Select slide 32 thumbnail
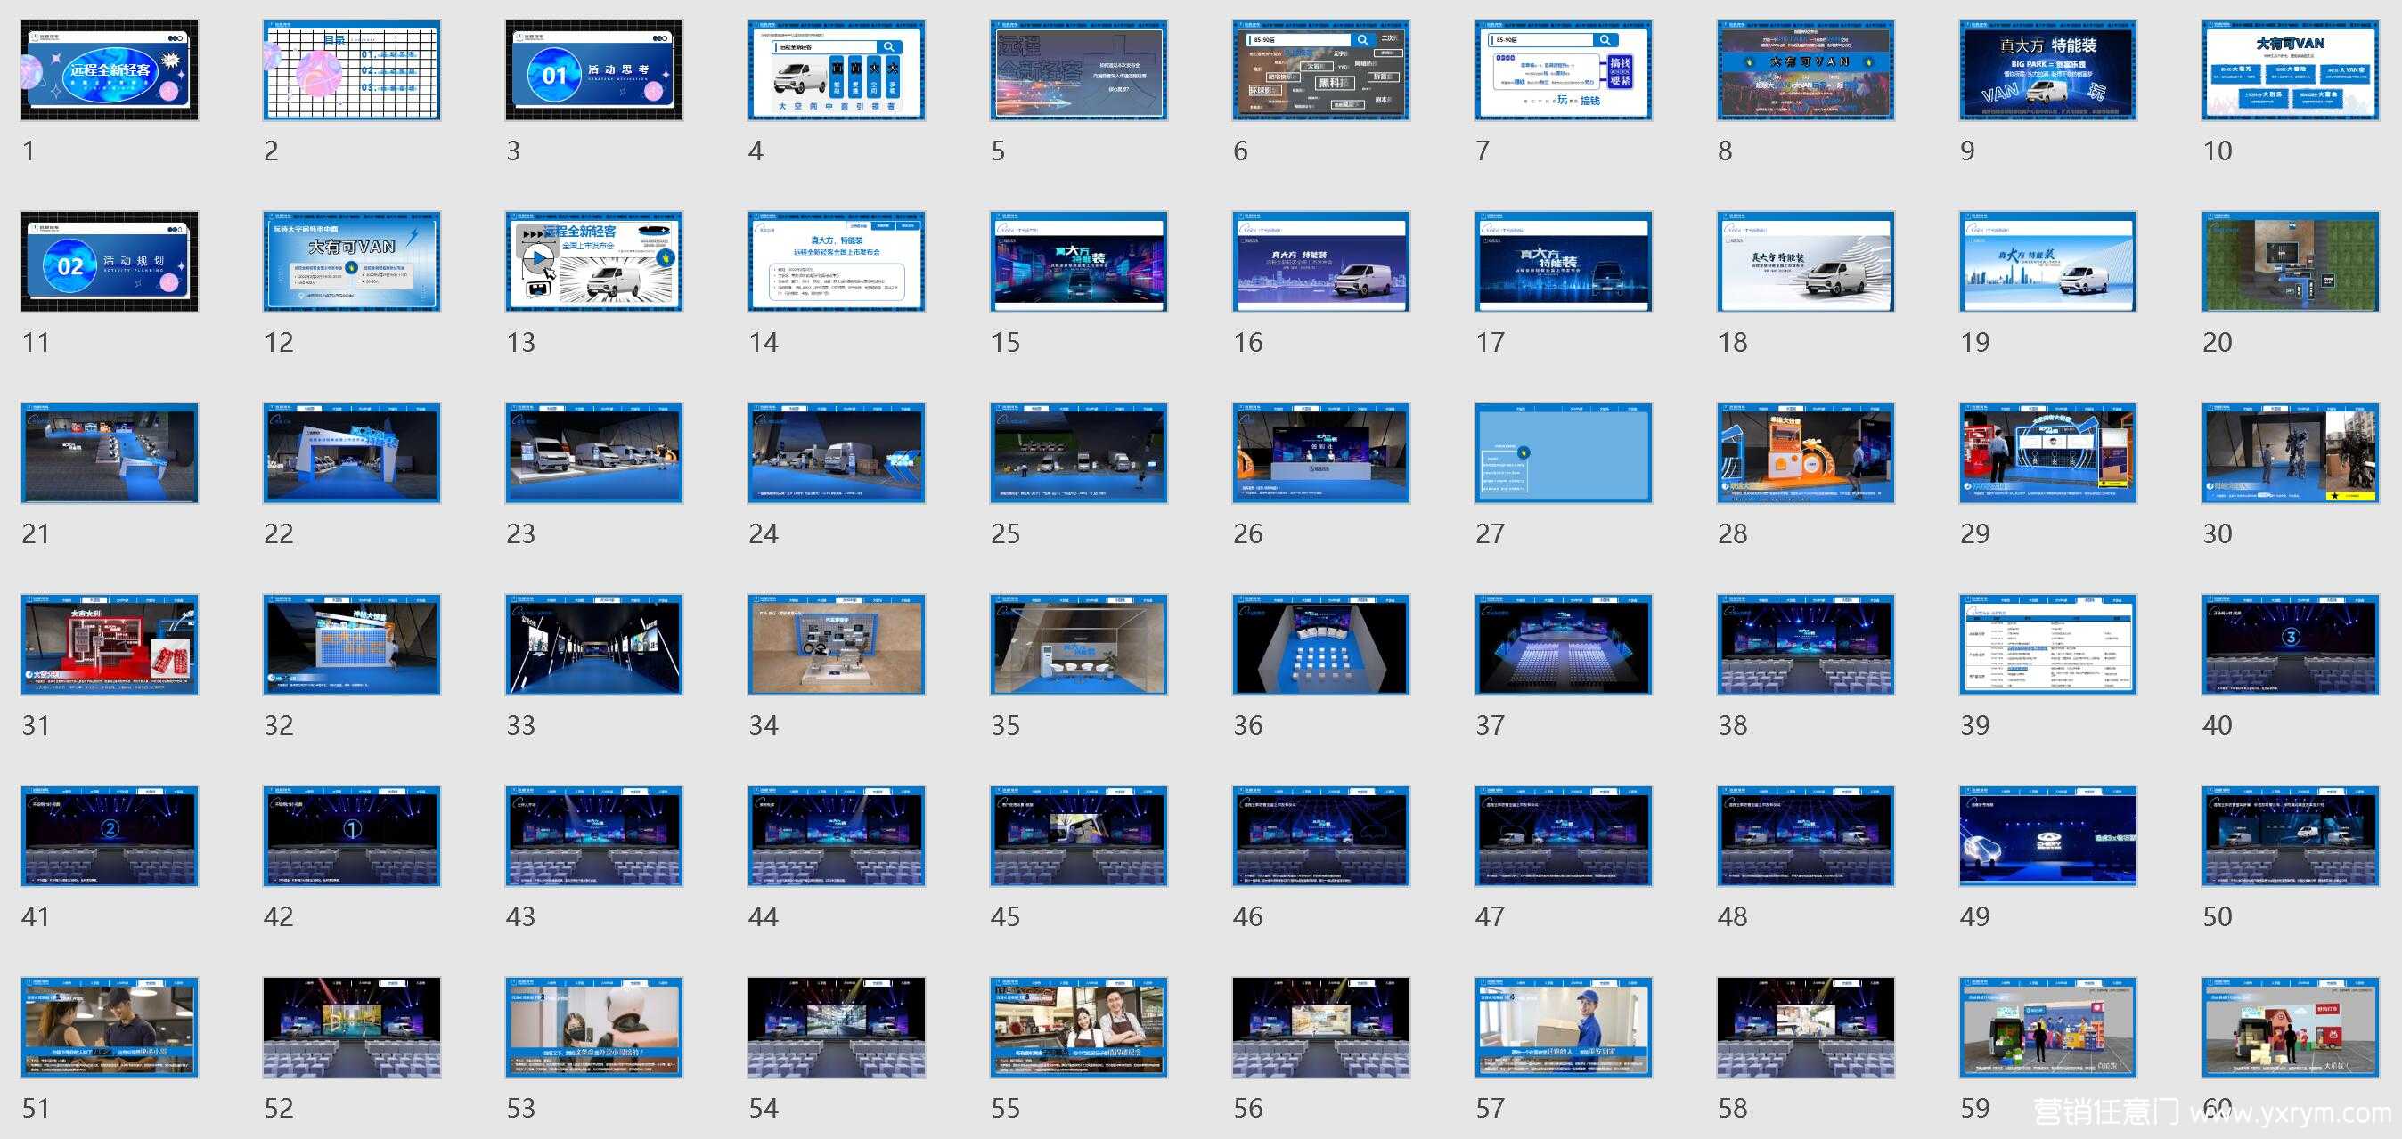 pos(352,645)
